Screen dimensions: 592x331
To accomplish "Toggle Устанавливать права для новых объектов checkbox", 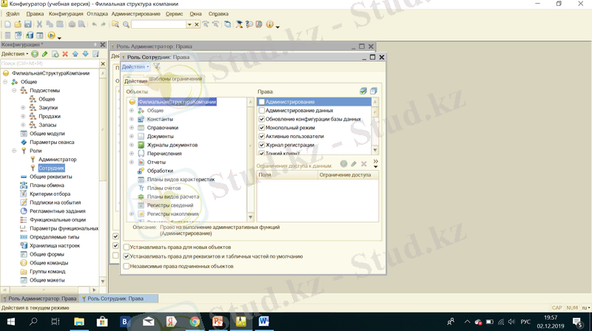I will [x=127, y=247].
